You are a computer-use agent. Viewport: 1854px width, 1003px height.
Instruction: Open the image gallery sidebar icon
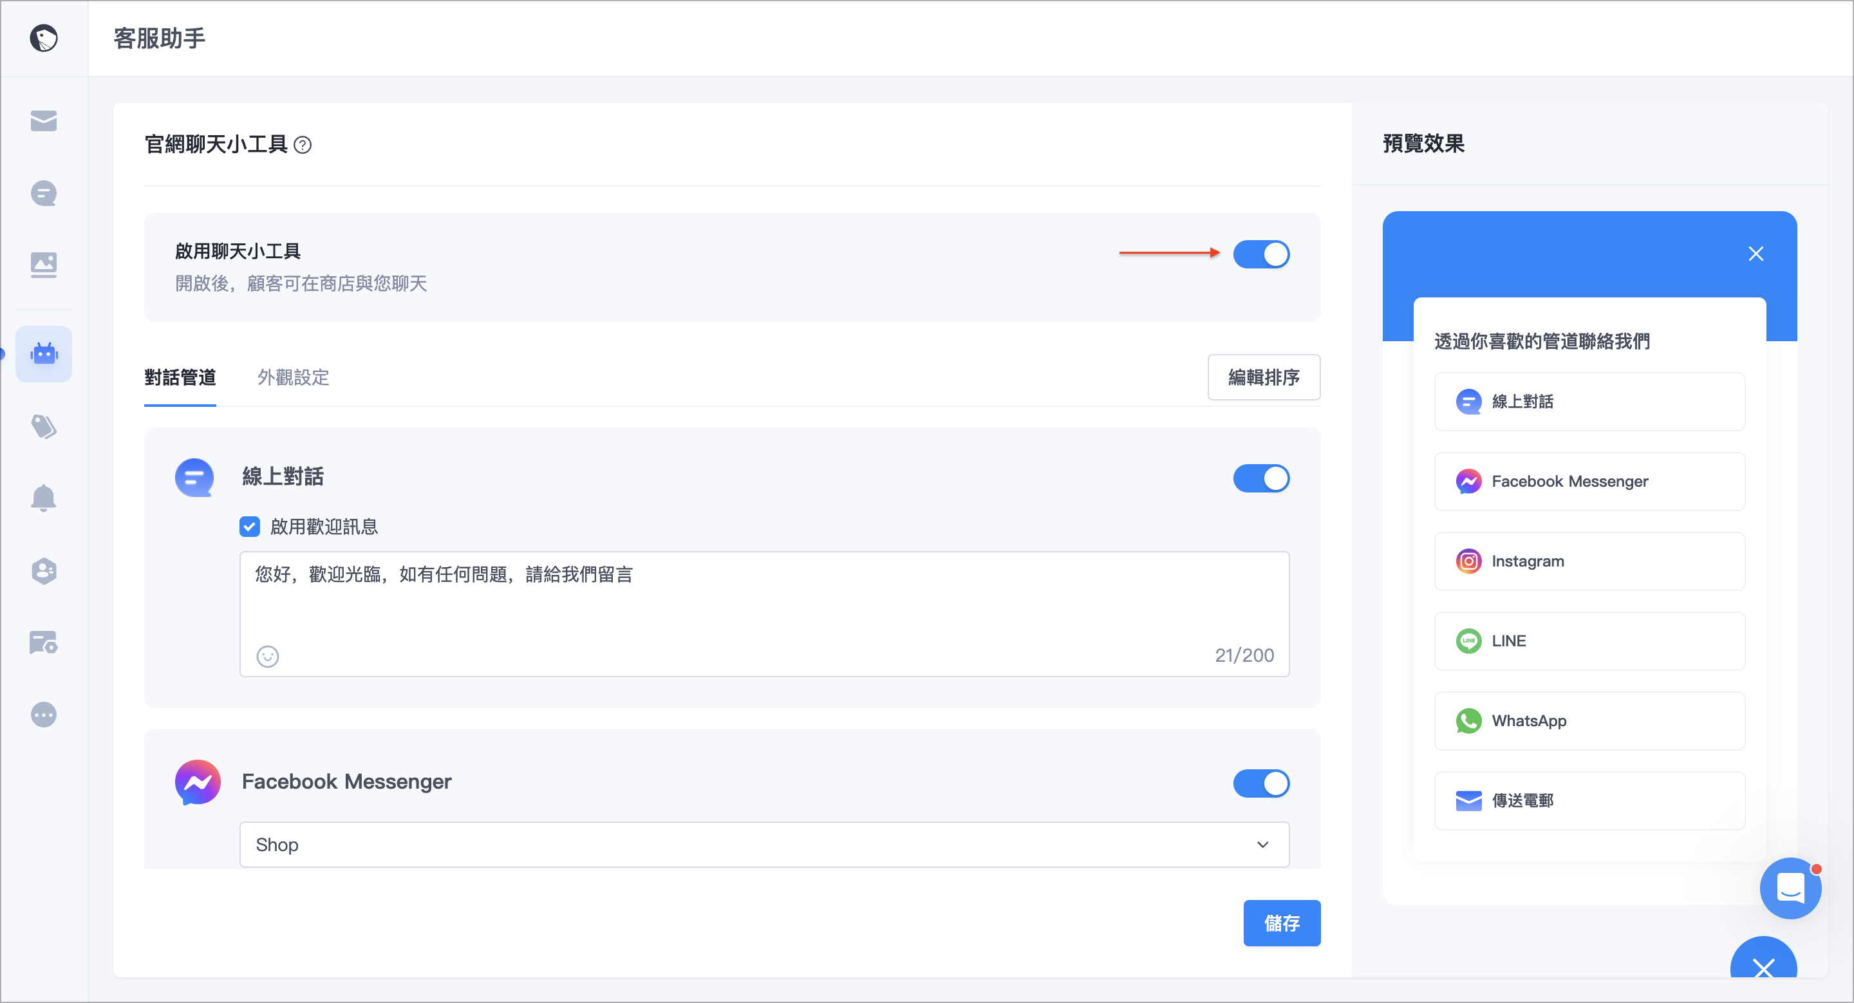pos(44,265)
